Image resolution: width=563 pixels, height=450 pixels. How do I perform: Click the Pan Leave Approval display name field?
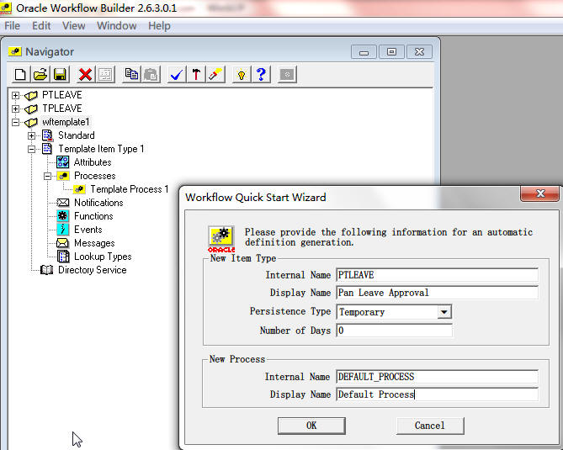coord(437,293)
